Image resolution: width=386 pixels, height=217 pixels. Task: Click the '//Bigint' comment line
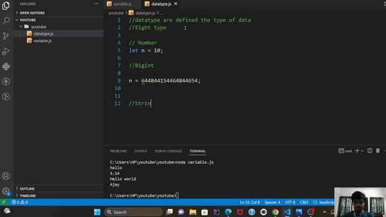[x=141, y=66]
